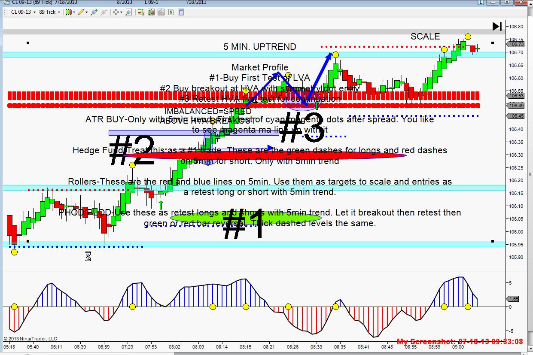Open the chart properties panel icon

[181, 12]
